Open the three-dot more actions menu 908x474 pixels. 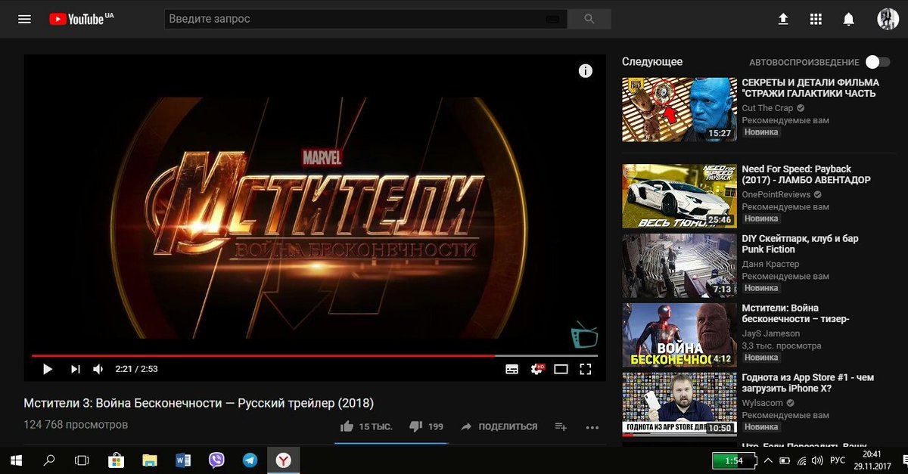(592, 427)
